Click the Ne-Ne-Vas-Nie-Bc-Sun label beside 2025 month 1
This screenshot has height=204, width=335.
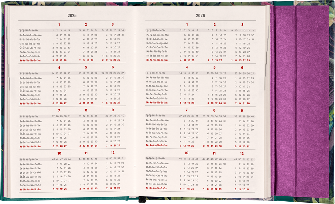[x=30, y=60]
